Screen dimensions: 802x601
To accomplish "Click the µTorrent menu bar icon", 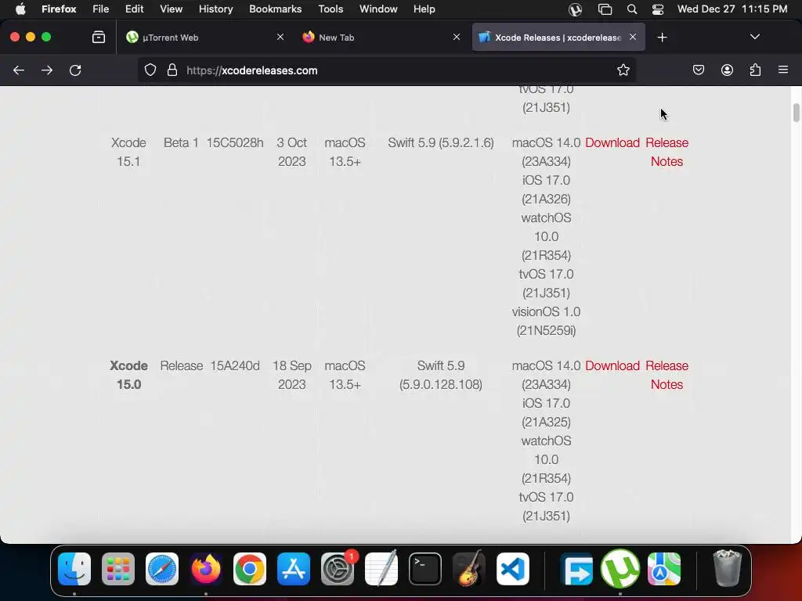I will tap(576, 9).
